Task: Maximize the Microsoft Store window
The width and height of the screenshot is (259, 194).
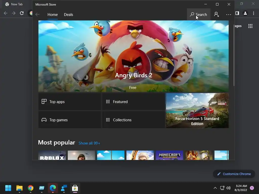Action: (217, 4)
